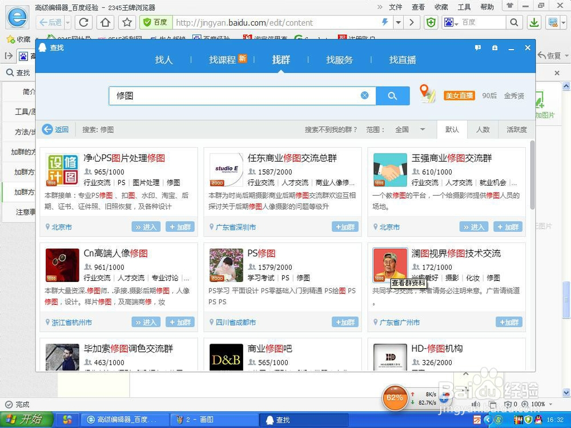Image resolution: width=571 pixels, height=428 pixels.
Task: Sort results by 默认 tab
Action: 452,130
